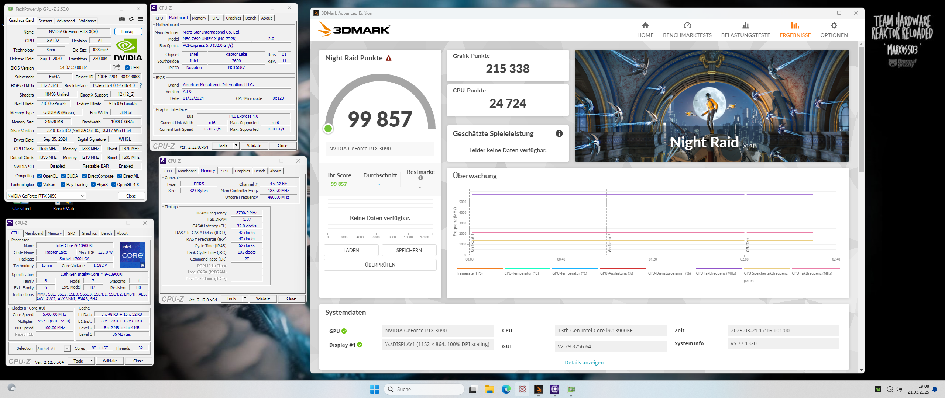Select the Ergebnisse tab in 3DMark
Image resolution: width=945 pixels, height=398 pixels.
point(795,29)
